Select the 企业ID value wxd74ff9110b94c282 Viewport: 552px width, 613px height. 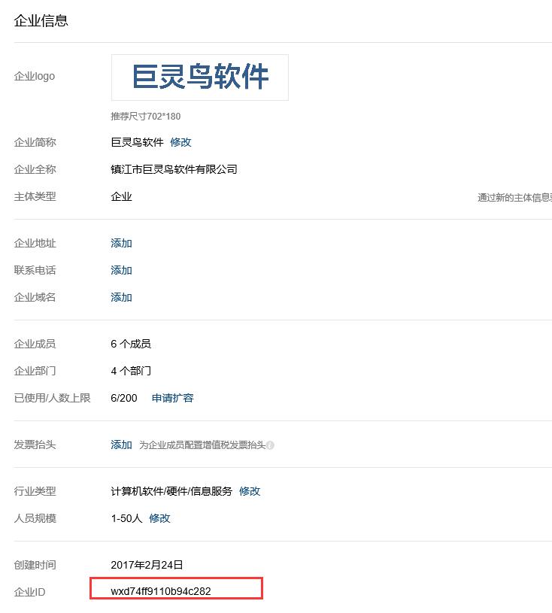click(x=161, y=591)
